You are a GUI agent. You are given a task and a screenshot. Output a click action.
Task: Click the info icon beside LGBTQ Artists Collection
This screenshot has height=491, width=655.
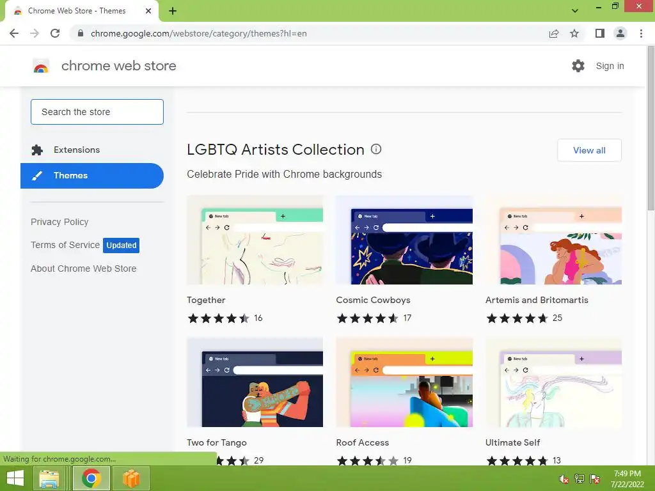376,149
